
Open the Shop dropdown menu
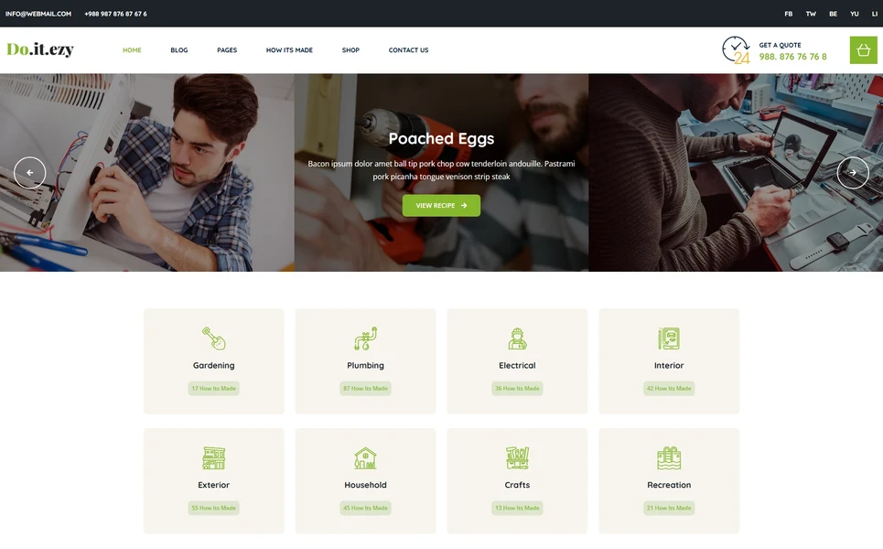[x=350, y=50]
